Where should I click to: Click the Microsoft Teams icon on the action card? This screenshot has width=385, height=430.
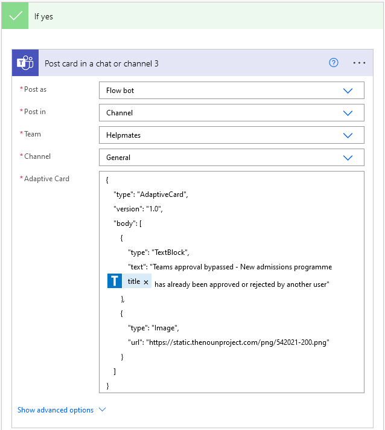pos(25,63)
